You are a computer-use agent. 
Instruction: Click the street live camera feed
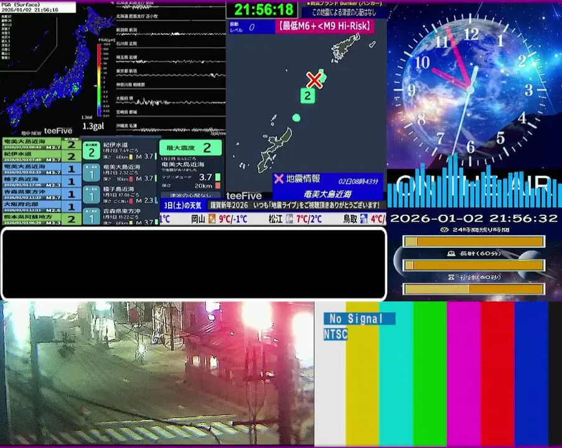[157, 373]
